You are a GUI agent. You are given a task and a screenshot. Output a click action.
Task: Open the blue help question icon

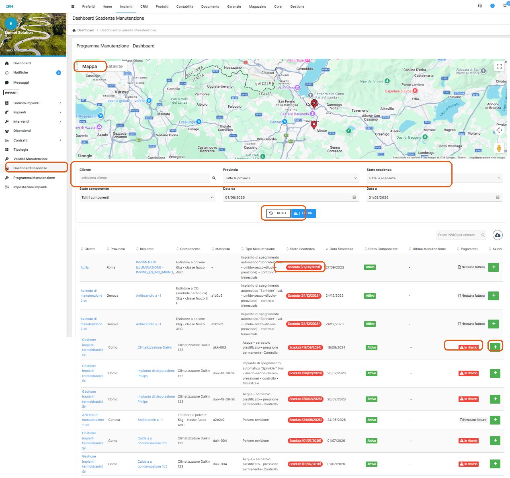492,6
